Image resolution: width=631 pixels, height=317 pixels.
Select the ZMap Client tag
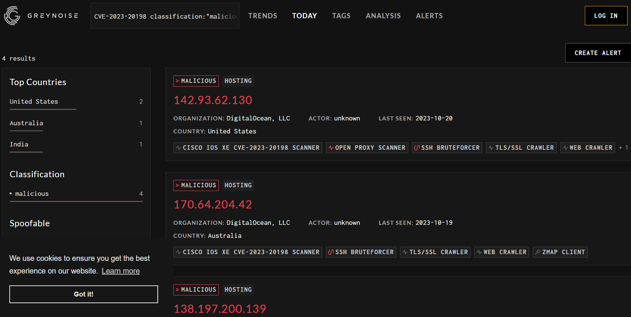point(560,252)
